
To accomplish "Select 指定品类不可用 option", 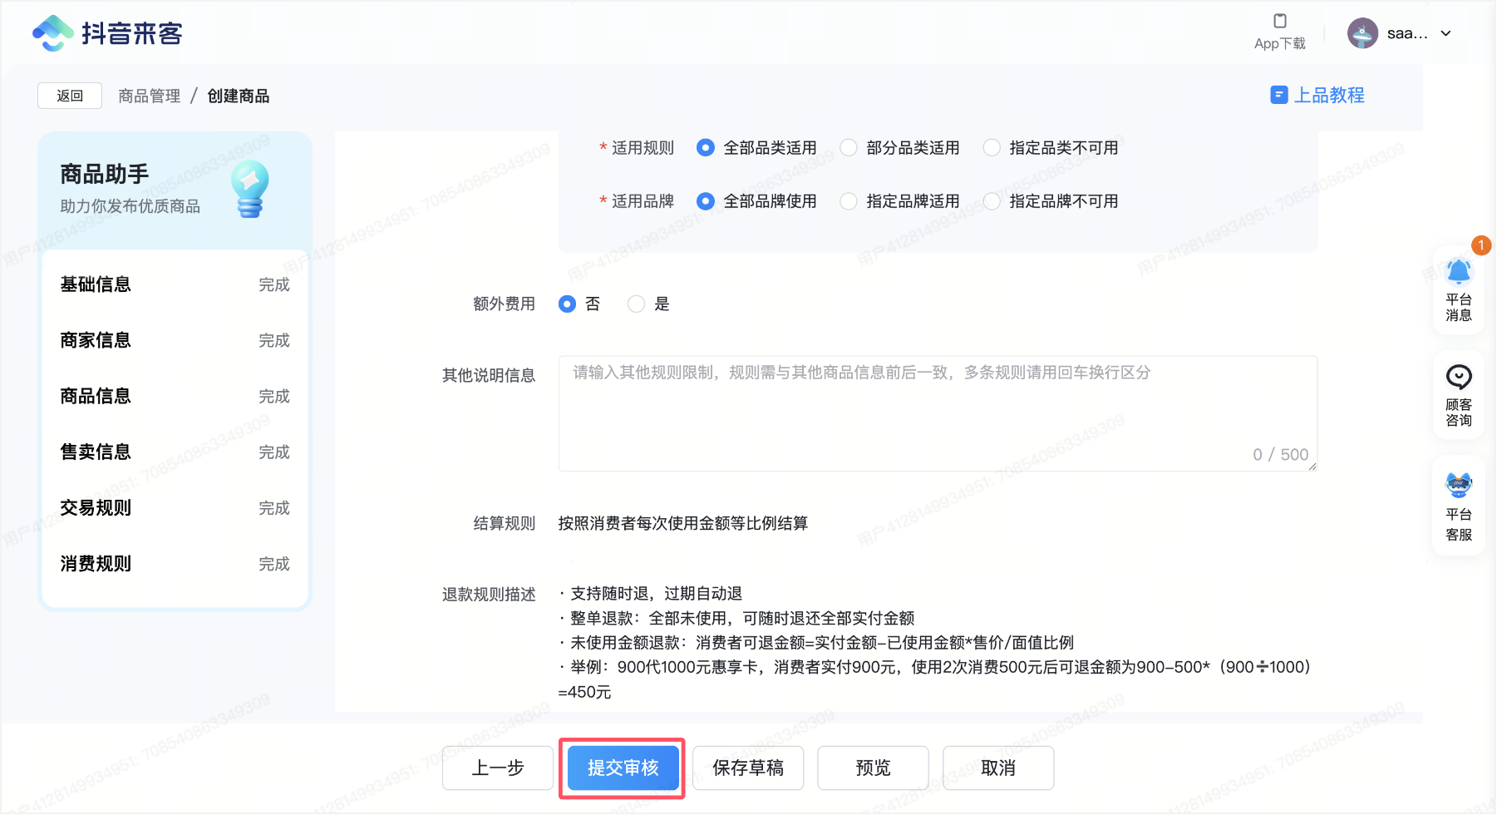I will pyautogui.click(x=992, y=147).
